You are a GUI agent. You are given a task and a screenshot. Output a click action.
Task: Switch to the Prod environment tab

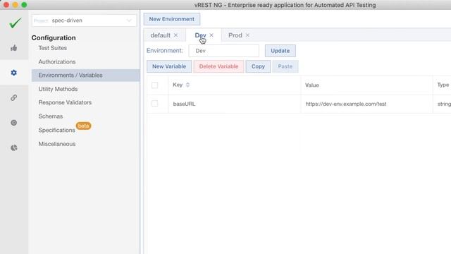click(235, 35)
